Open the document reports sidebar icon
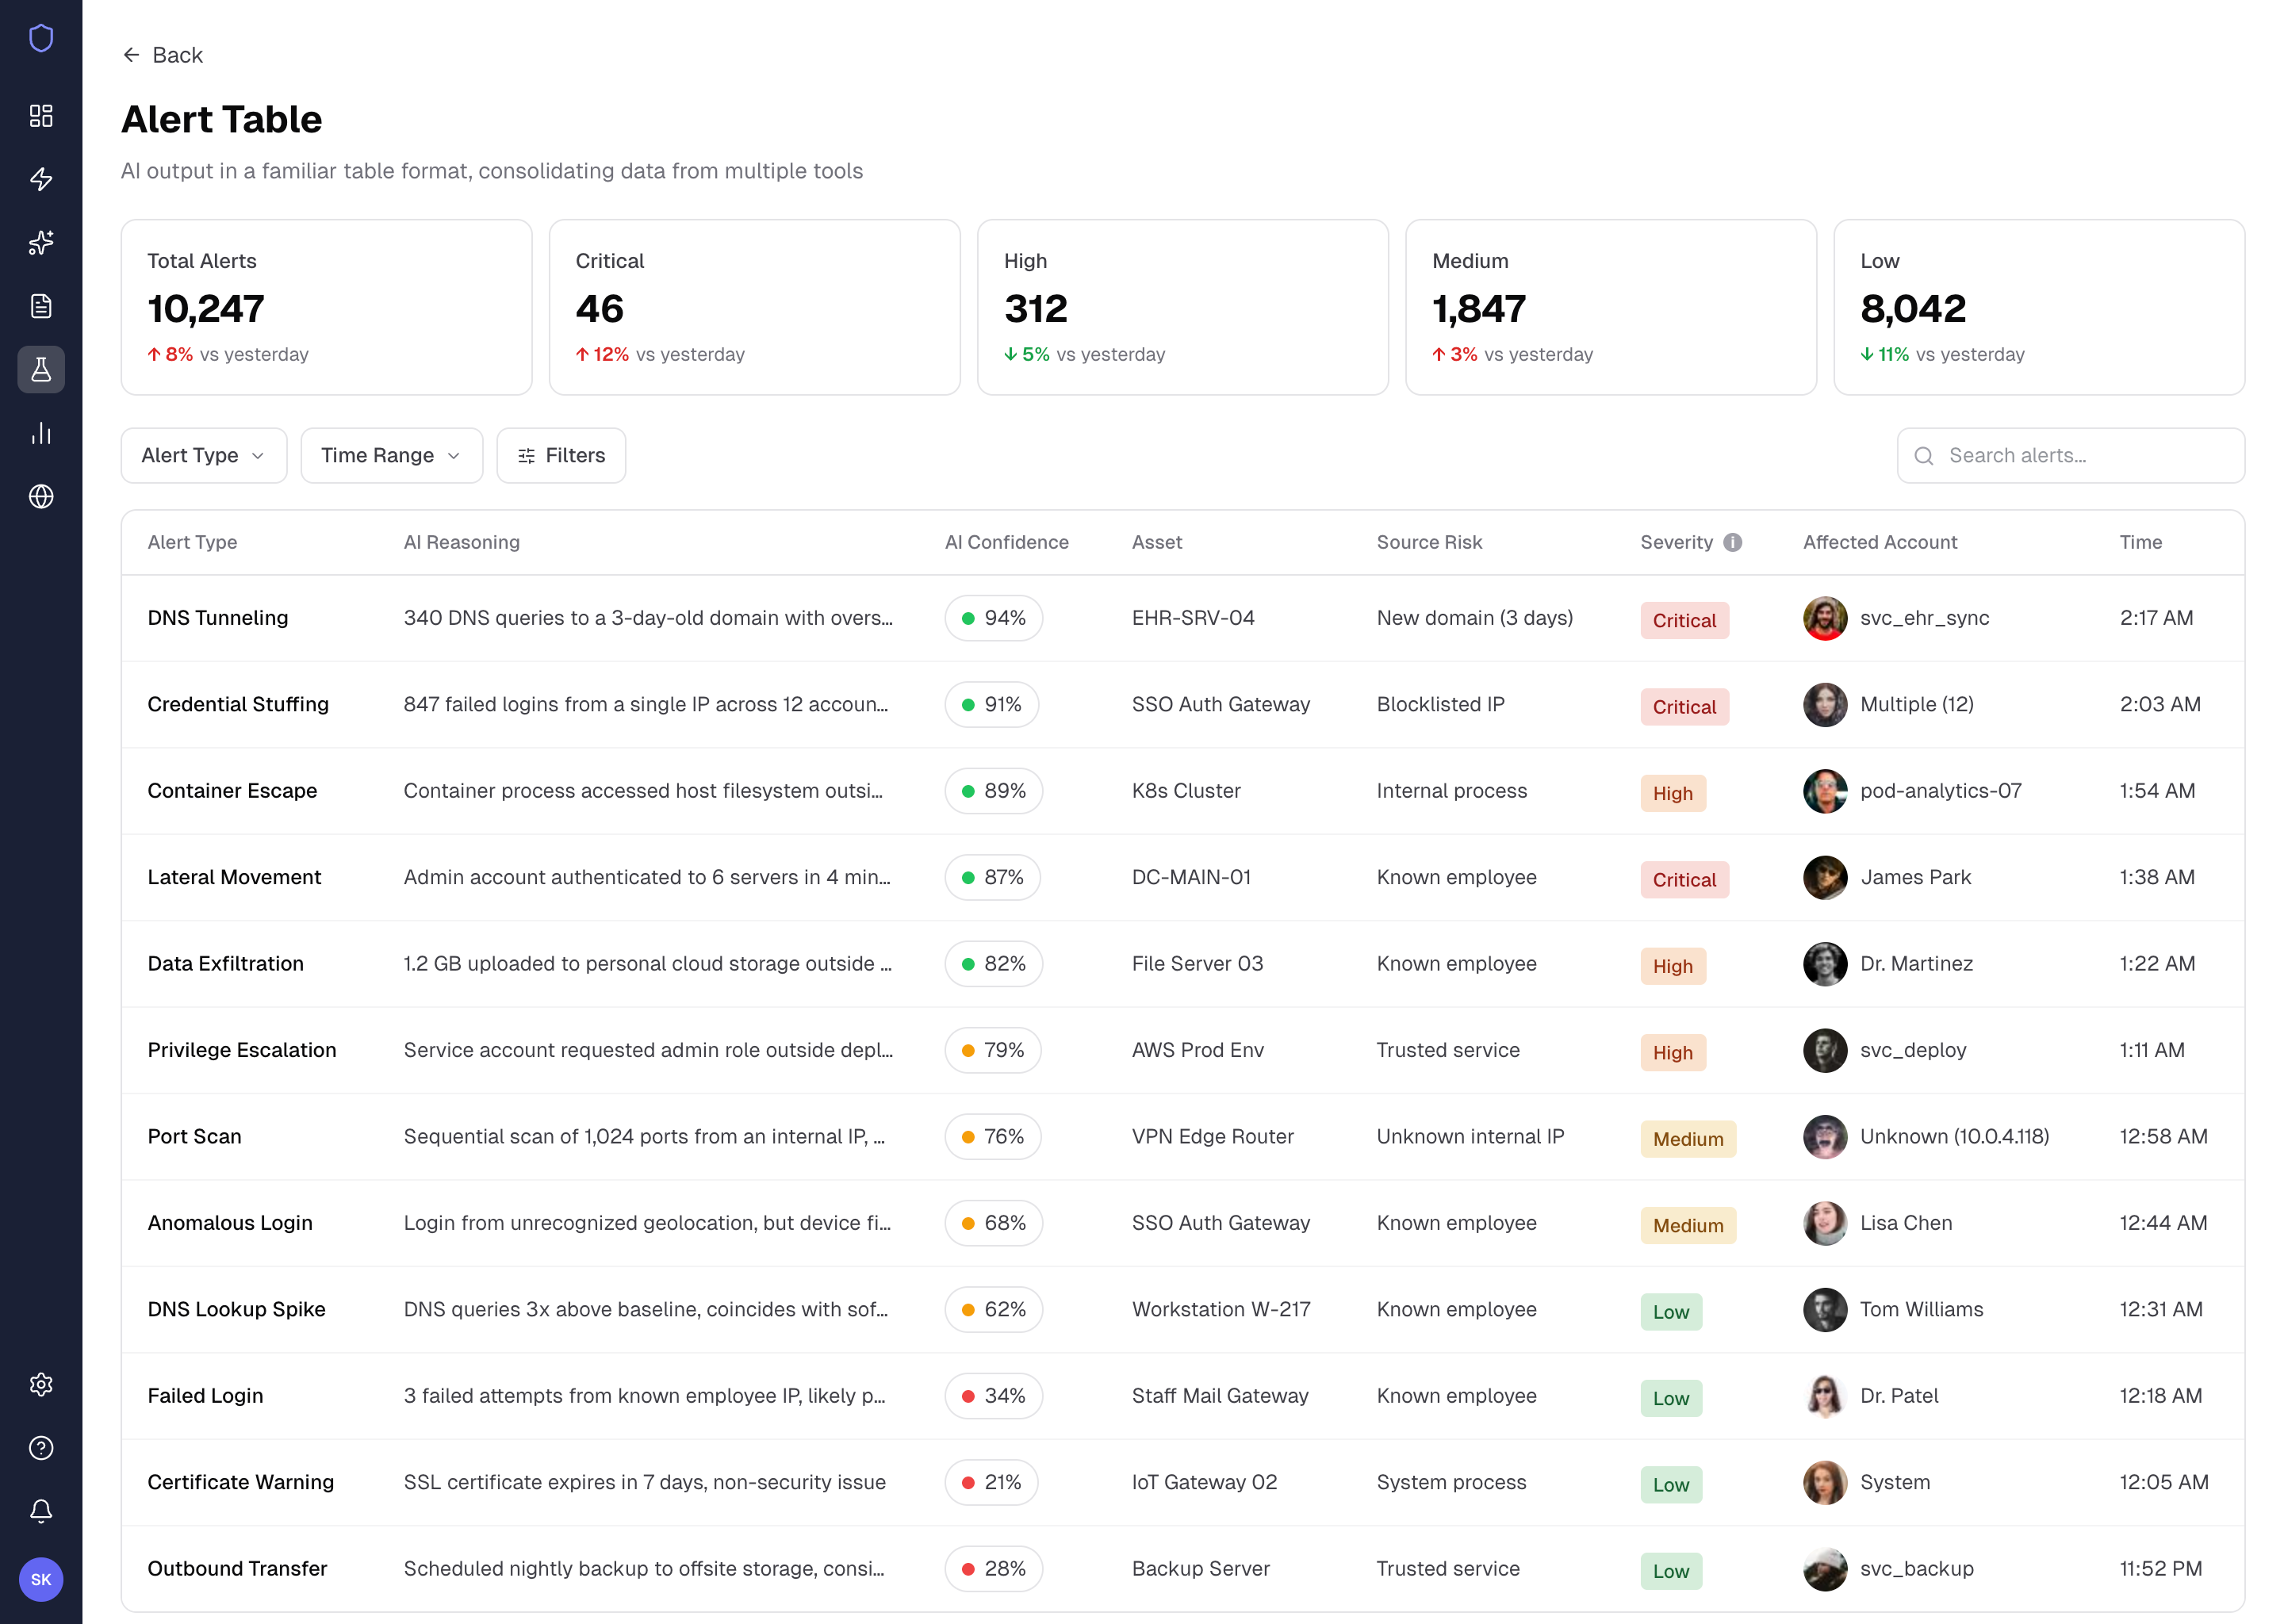The width and height of the screenshot is (2284, 1624). point(41,306)
